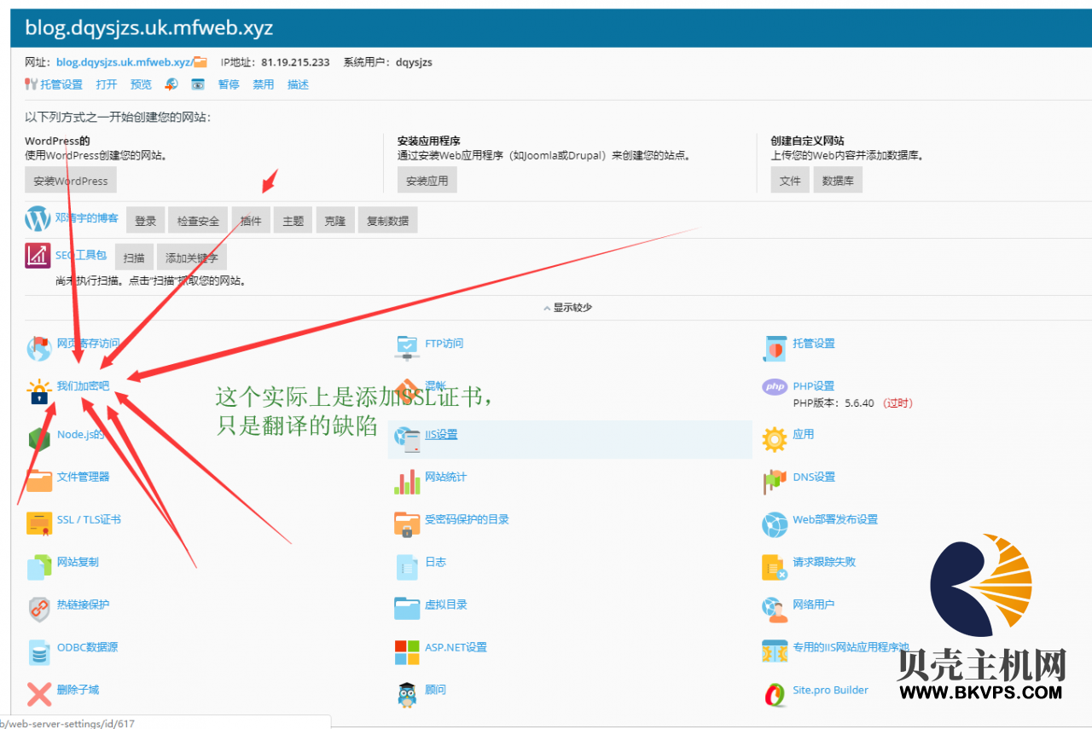Open the WordPress 插件 plugins button
Screen dimensions: 1092x729
[x=251, y=221]
